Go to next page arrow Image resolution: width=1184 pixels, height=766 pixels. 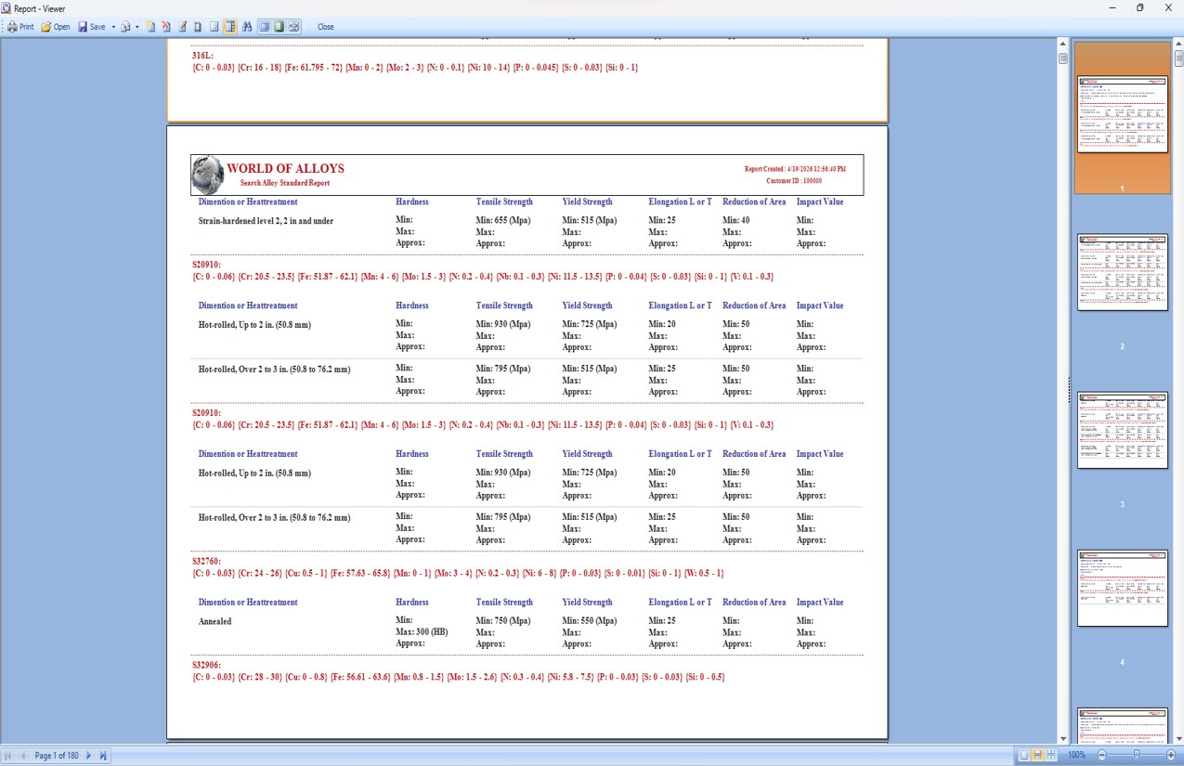[89, 756]
